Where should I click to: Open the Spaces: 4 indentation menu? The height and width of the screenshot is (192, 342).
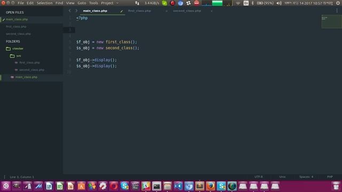[x=306, y=177]
